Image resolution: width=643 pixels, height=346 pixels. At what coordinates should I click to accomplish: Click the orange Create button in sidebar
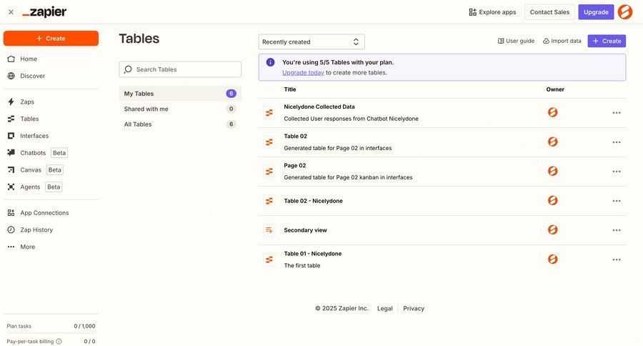click(51, 38)
